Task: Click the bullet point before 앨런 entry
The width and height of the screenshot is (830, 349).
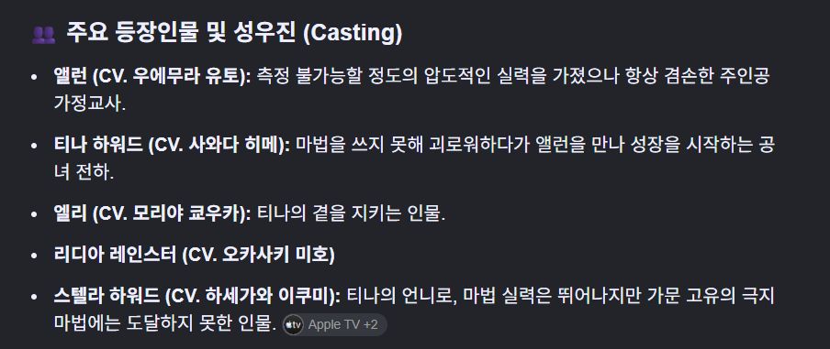Action: click(34, 77)
